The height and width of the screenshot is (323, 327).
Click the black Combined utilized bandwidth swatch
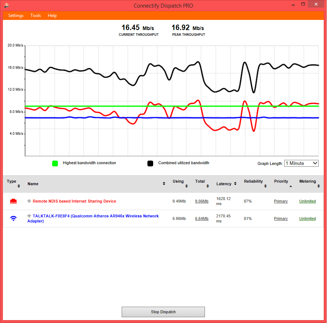[150, 163]
